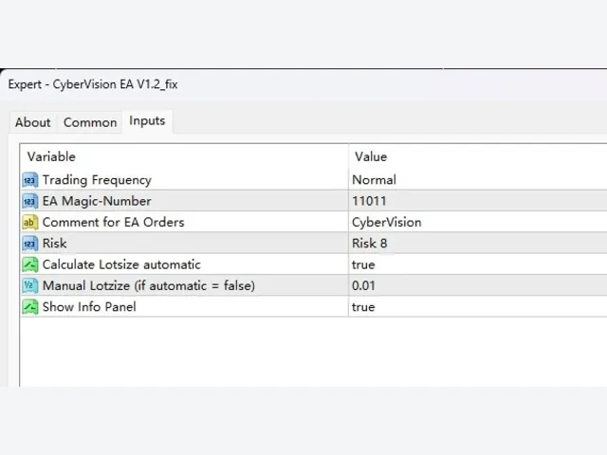This screenshot has width=607, height=455.
Task: Open the About tab
Action: coord(33,122)
